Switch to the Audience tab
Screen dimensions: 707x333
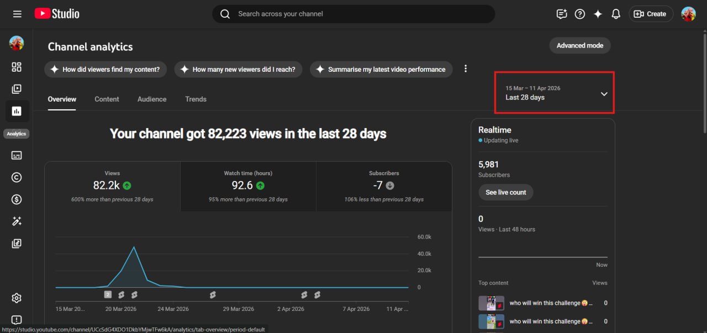(152, 99)
